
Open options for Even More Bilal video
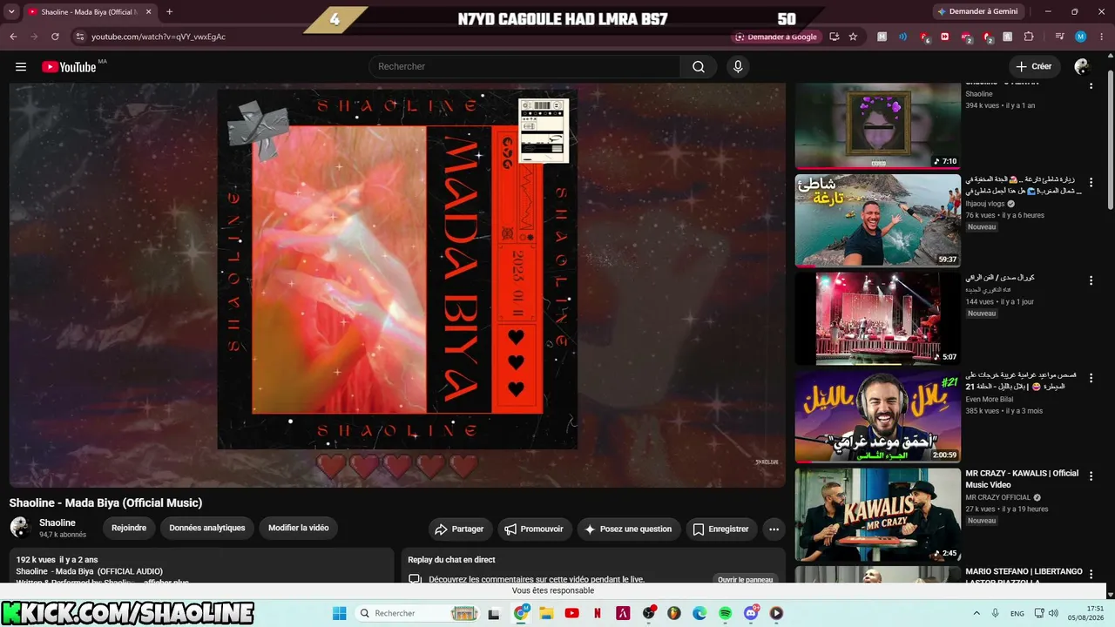click(1091, 378)
